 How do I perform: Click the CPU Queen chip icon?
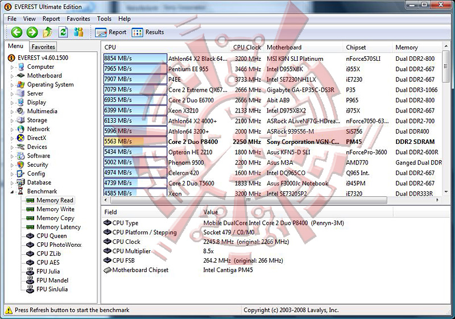[30, 236]
